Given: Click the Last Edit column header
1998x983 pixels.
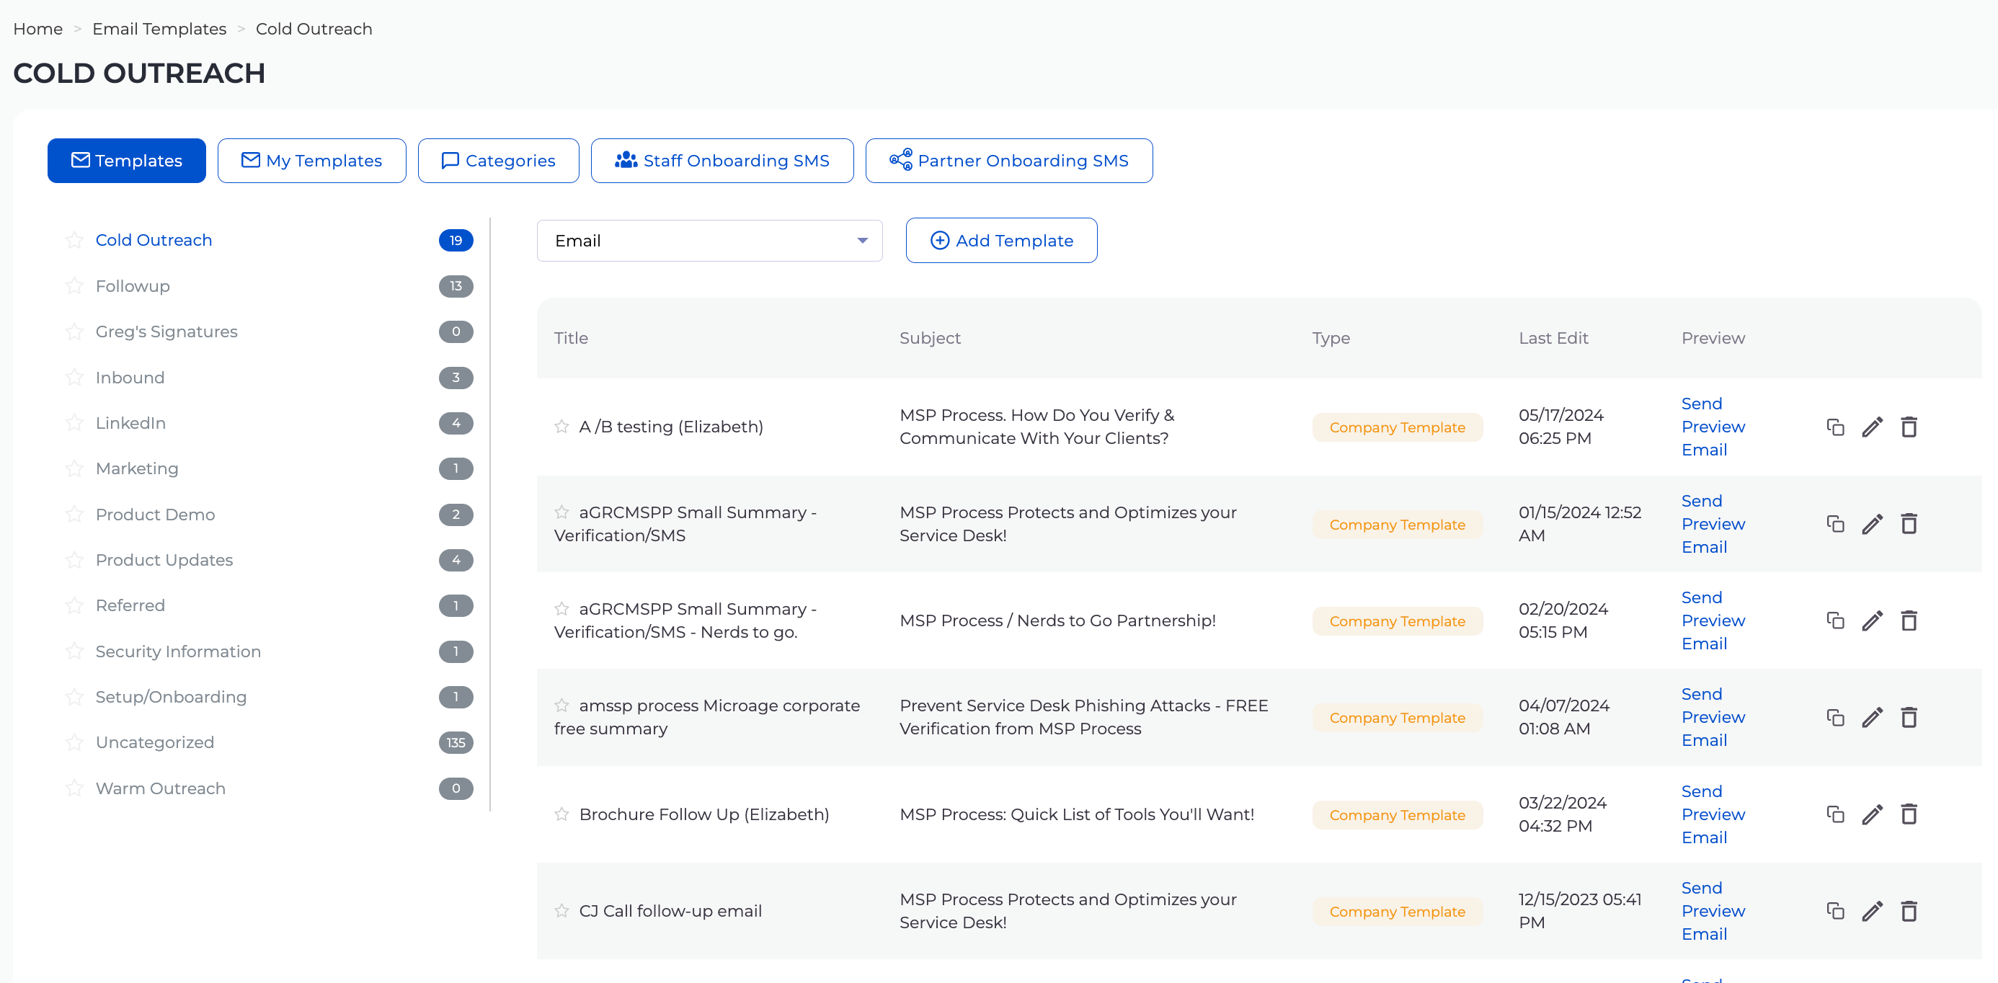Looking at the screenshot, I should 1553,338.
